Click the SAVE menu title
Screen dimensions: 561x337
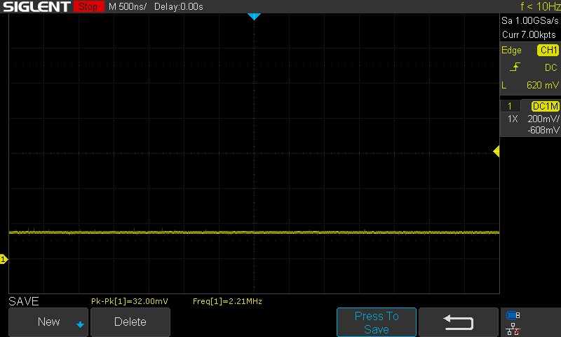[x=24, y=301]
